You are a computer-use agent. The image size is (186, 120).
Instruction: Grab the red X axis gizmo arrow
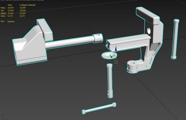(x=129, y=60)
